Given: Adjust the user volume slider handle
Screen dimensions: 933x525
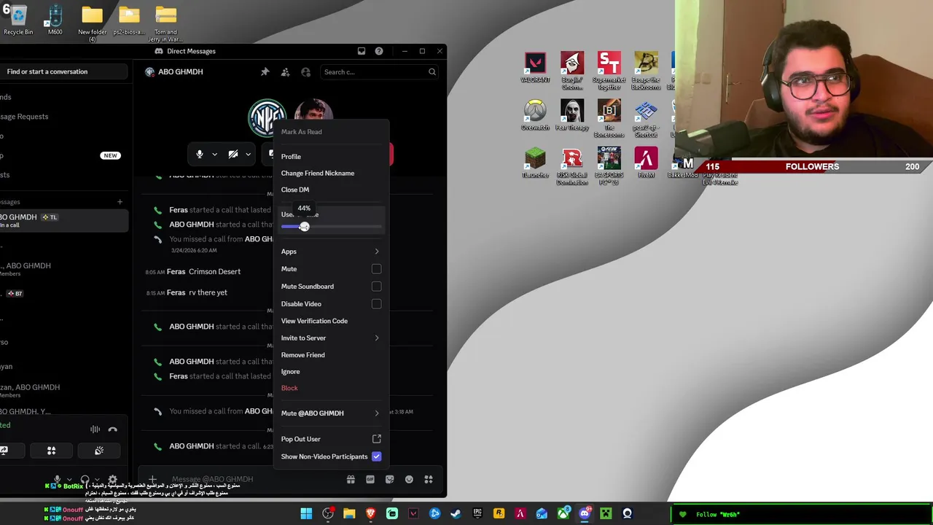Looking at the screenshot, I should coord(304,227).
